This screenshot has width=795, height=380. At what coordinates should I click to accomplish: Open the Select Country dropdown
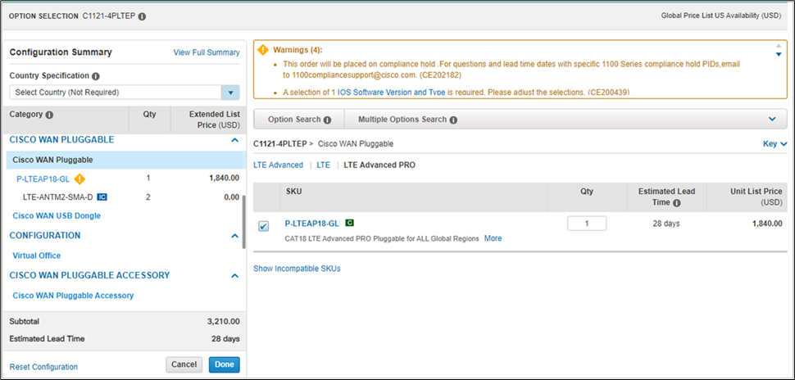click(230, 93)
